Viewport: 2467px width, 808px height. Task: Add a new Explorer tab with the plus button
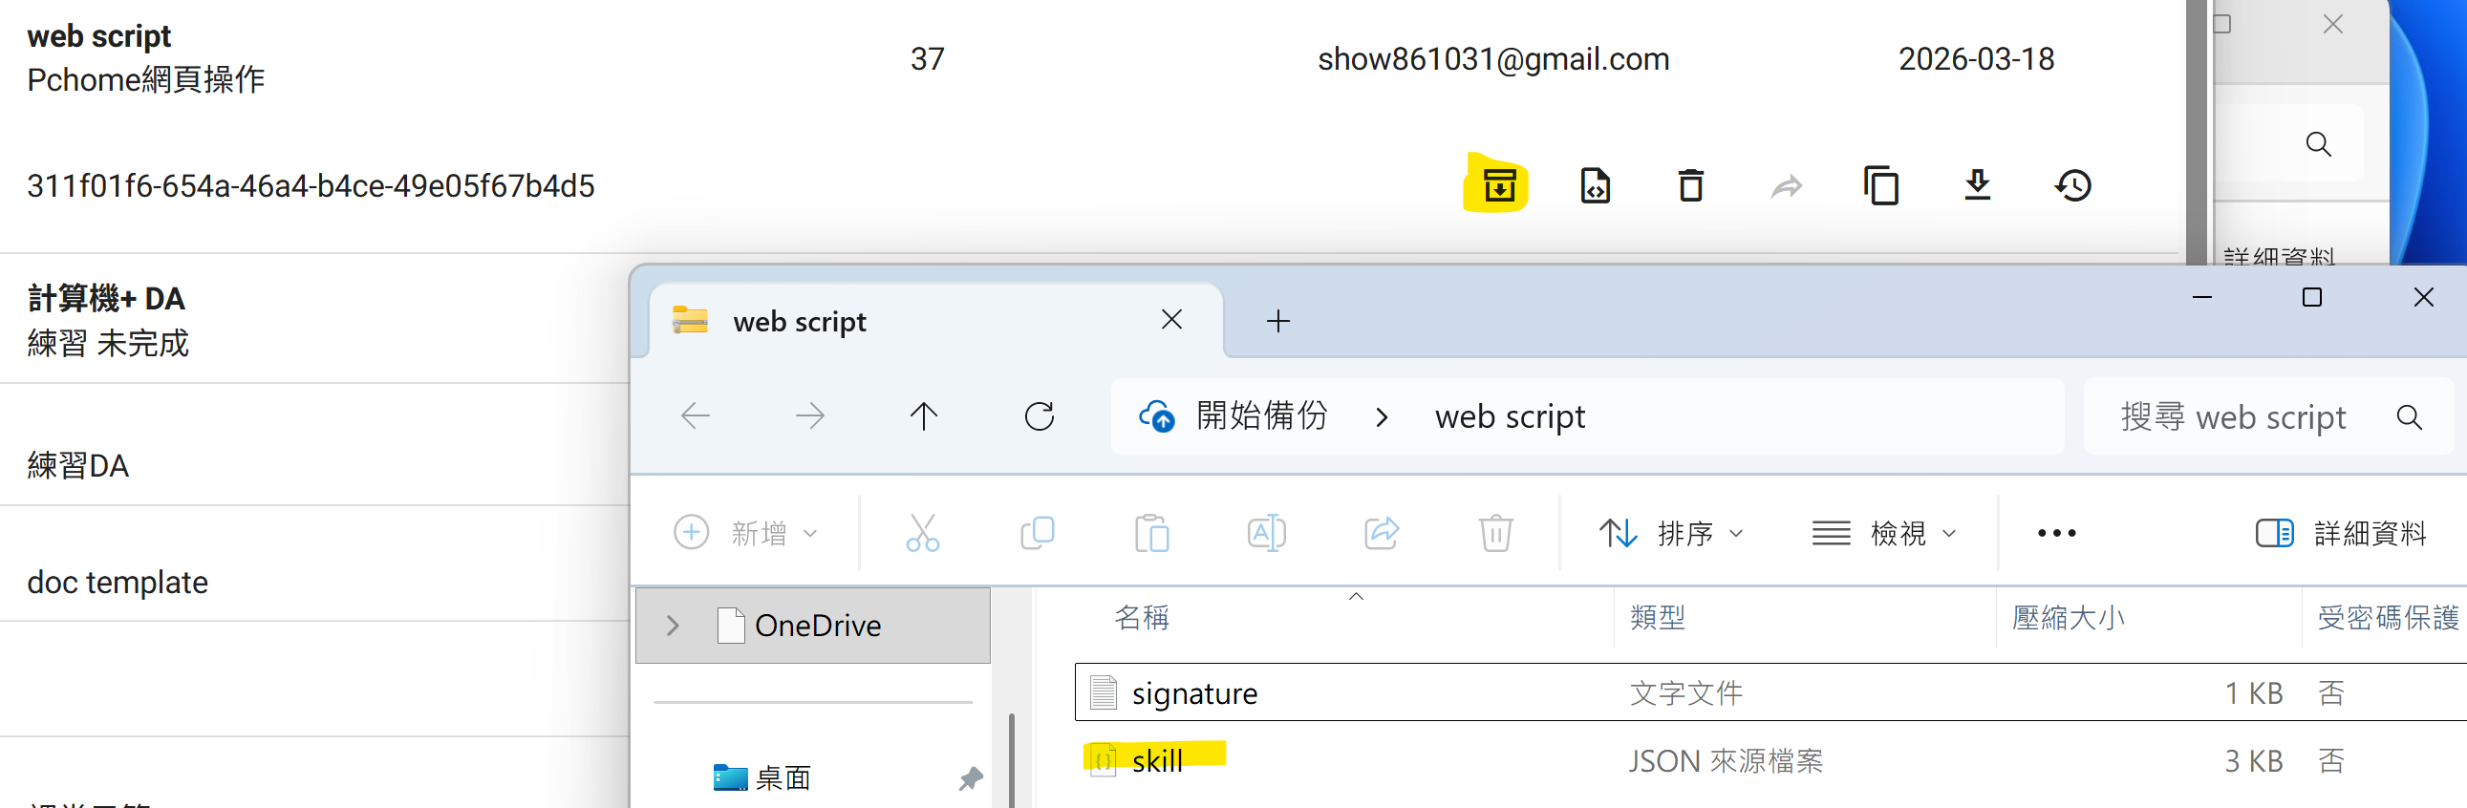1277,322
